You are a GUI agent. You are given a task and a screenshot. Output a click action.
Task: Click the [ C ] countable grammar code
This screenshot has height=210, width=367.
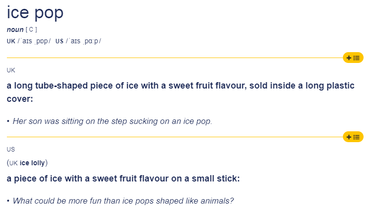pos(31,30)
